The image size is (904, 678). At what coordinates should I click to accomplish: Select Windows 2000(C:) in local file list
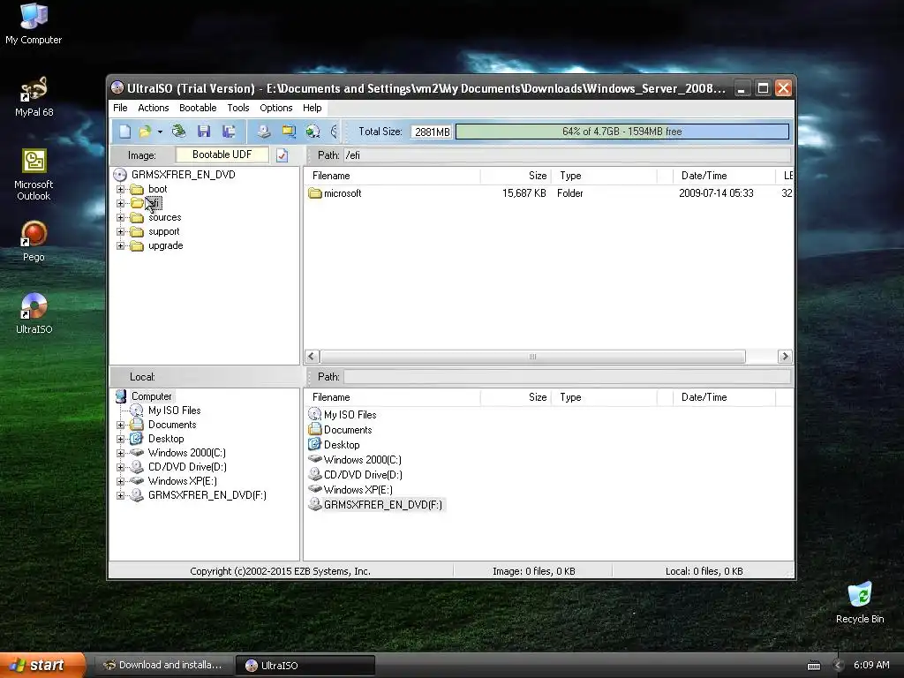[x=362, y=459]
